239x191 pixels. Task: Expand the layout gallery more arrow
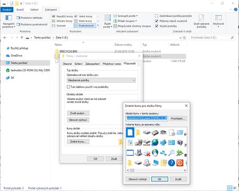[98, 26]
